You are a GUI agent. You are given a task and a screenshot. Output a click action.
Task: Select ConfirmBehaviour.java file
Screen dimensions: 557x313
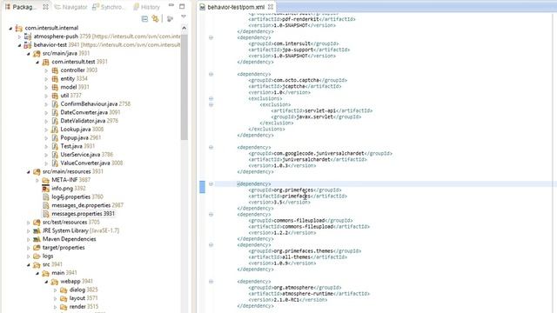click(x=91, y=104)
